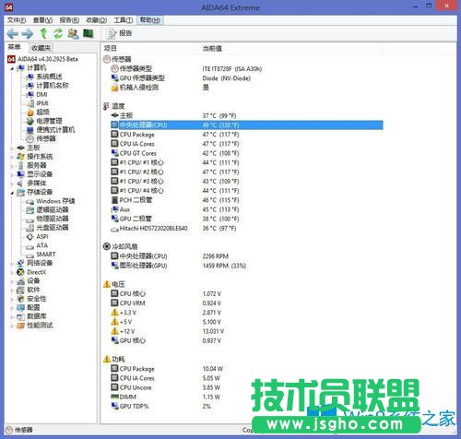Select the SMART tree item

pyautogui.click(x=41, y=255)
